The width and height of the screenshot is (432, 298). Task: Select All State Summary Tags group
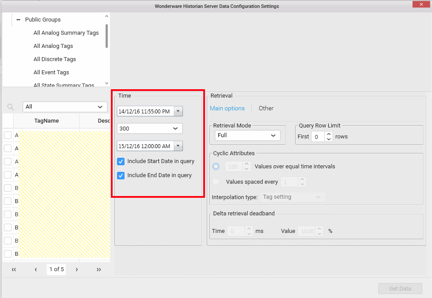click(64, 85)
